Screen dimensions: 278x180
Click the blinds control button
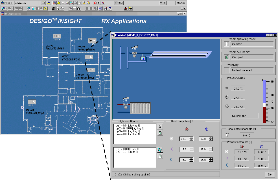[160, 150]
